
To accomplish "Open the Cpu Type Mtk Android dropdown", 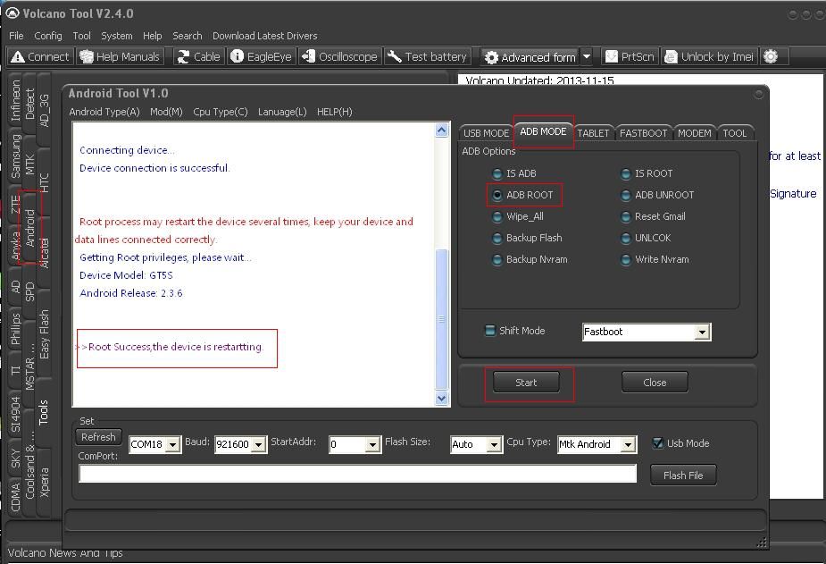I will 628,445.
